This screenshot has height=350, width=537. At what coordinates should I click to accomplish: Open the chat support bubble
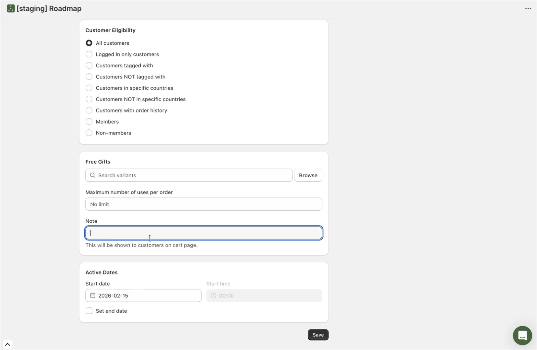pyautogui.click(x=522, y=335)
